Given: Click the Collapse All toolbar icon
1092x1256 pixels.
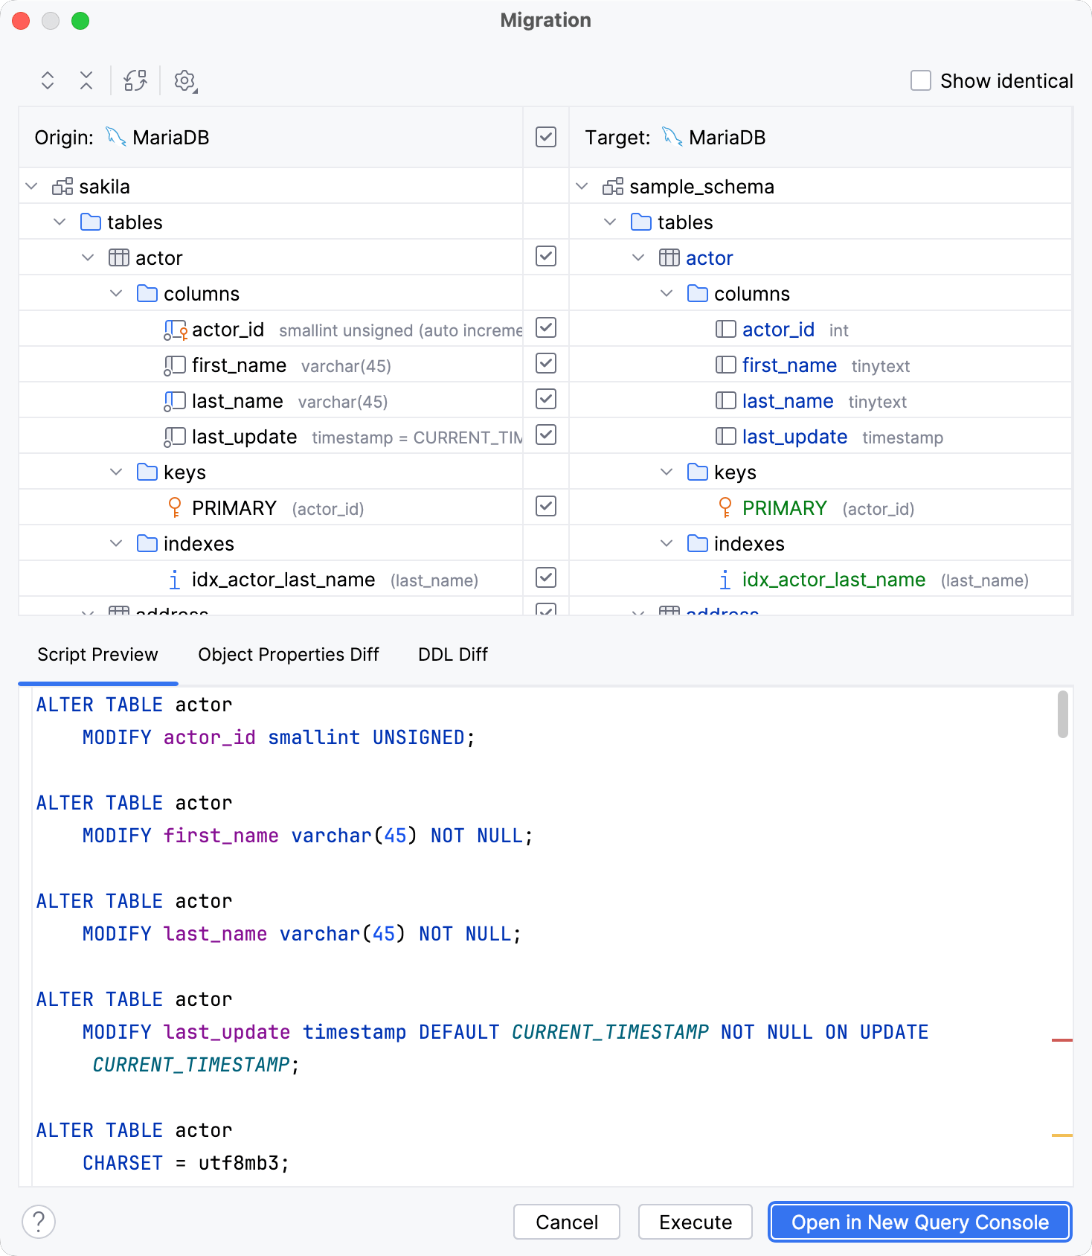Looking at the screenshot, I should tap(86, 80).
